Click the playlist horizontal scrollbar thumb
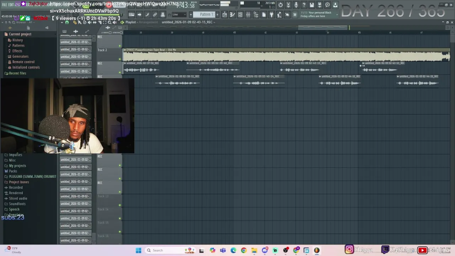Screen dimensions: 455x256 (x=323, y=27)
